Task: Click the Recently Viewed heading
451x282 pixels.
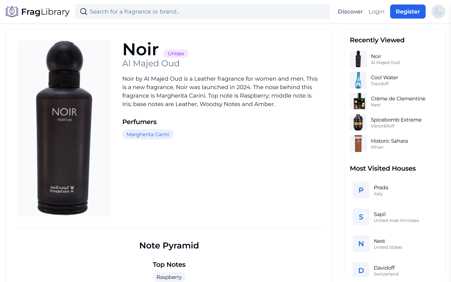Action: pos(377,40)
